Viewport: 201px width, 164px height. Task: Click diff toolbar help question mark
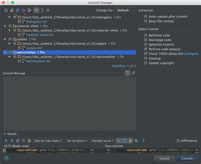pos(143,141)
